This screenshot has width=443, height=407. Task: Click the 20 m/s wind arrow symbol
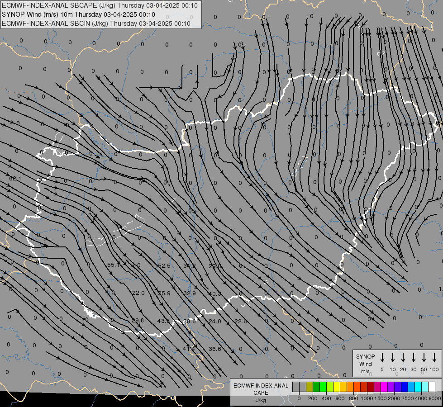[x=403, y=358]
